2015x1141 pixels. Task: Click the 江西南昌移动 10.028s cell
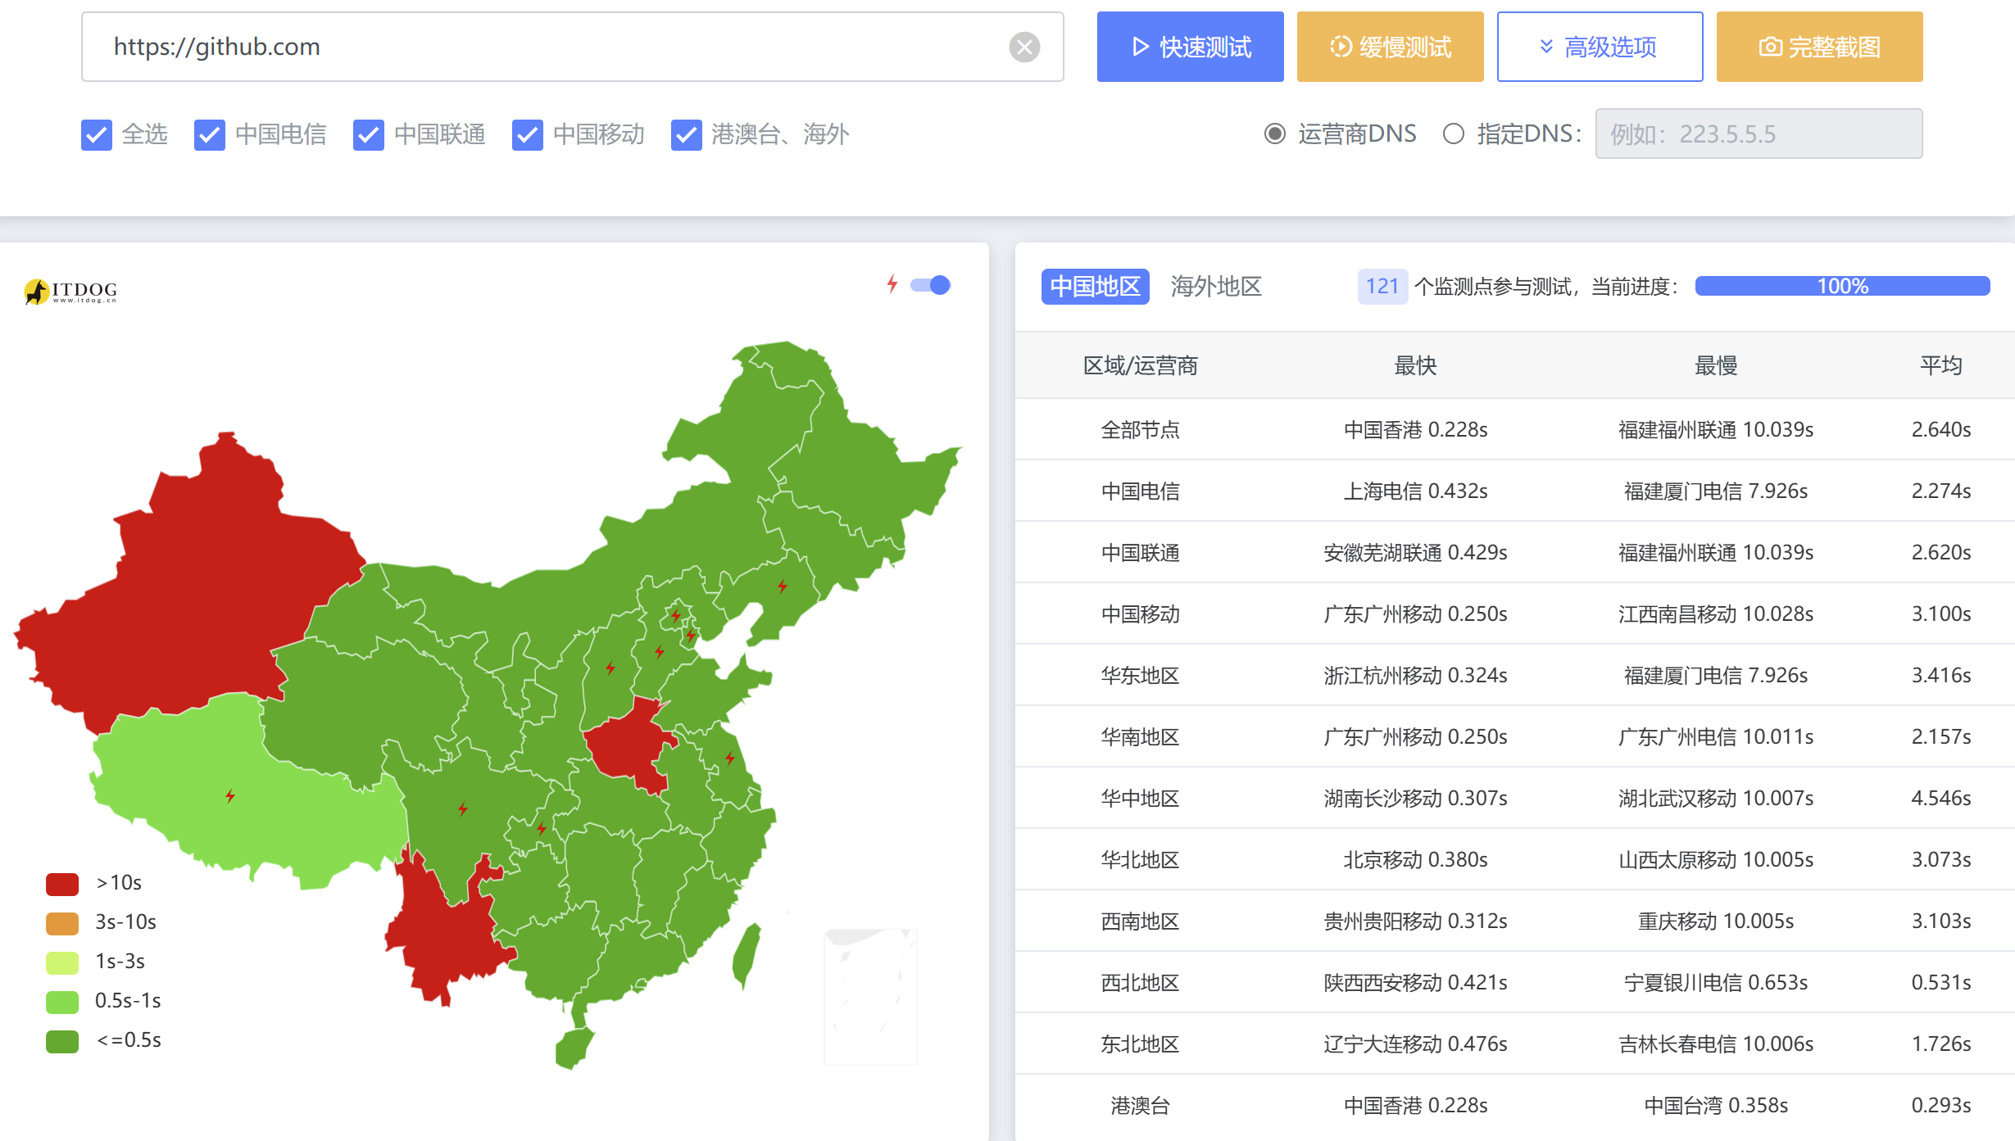tap(1716, 614)
